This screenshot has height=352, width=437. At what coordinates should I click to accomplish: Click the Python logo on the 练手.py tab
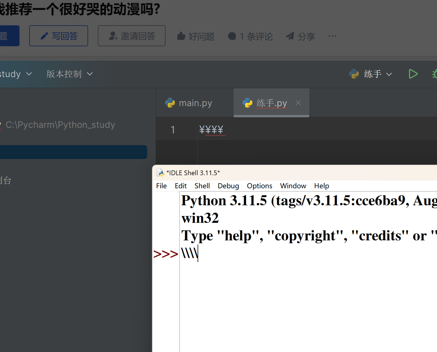coord(248,103)
